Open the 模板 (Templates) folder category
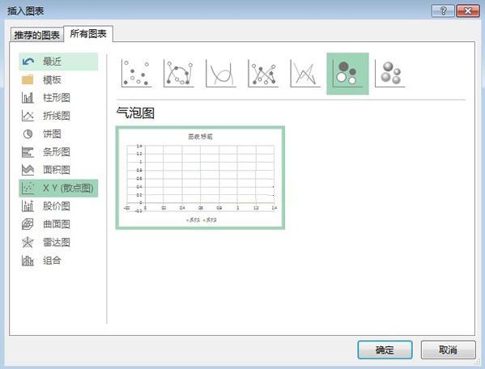The height and width of the screenshot is (369, 485). tap(58, 80)
